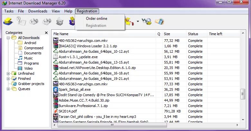Open the Stop Queue dropdown arrow
Image resolution: width=251 pixels, height=131 pixels.
tap(138, 21)
